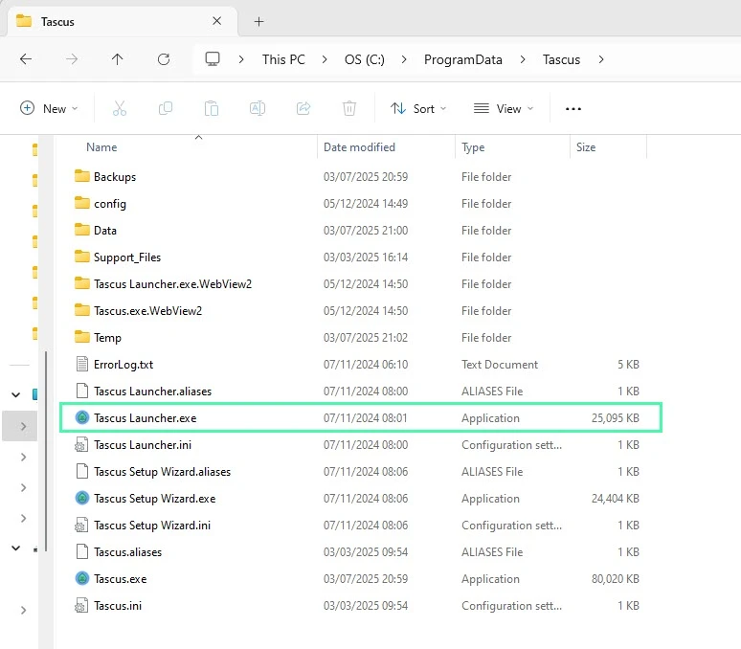Open the three-dot See more menu
The width and height of the screenshot is (741, 649).
573,109
